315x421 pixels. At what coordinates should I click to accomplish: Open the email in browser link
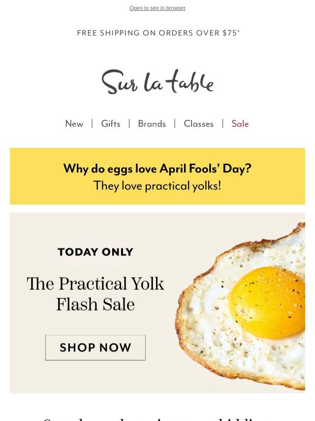(157, 8)
